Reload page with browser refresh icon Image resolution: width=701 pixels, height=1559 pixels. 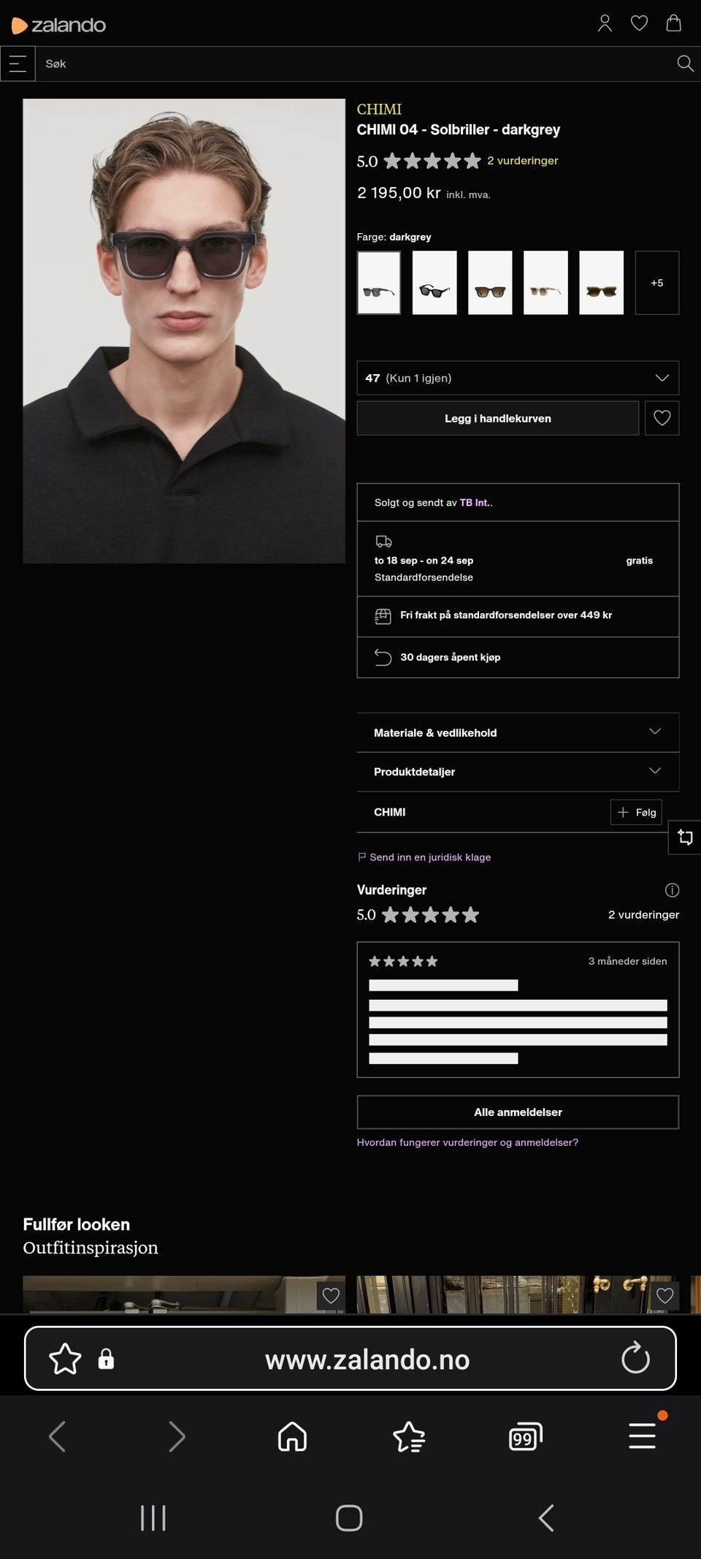635,1358
